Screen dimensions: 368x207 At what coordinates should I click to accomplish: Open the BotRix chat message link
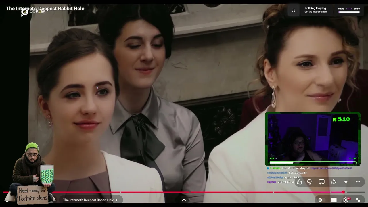click(331, 168)
